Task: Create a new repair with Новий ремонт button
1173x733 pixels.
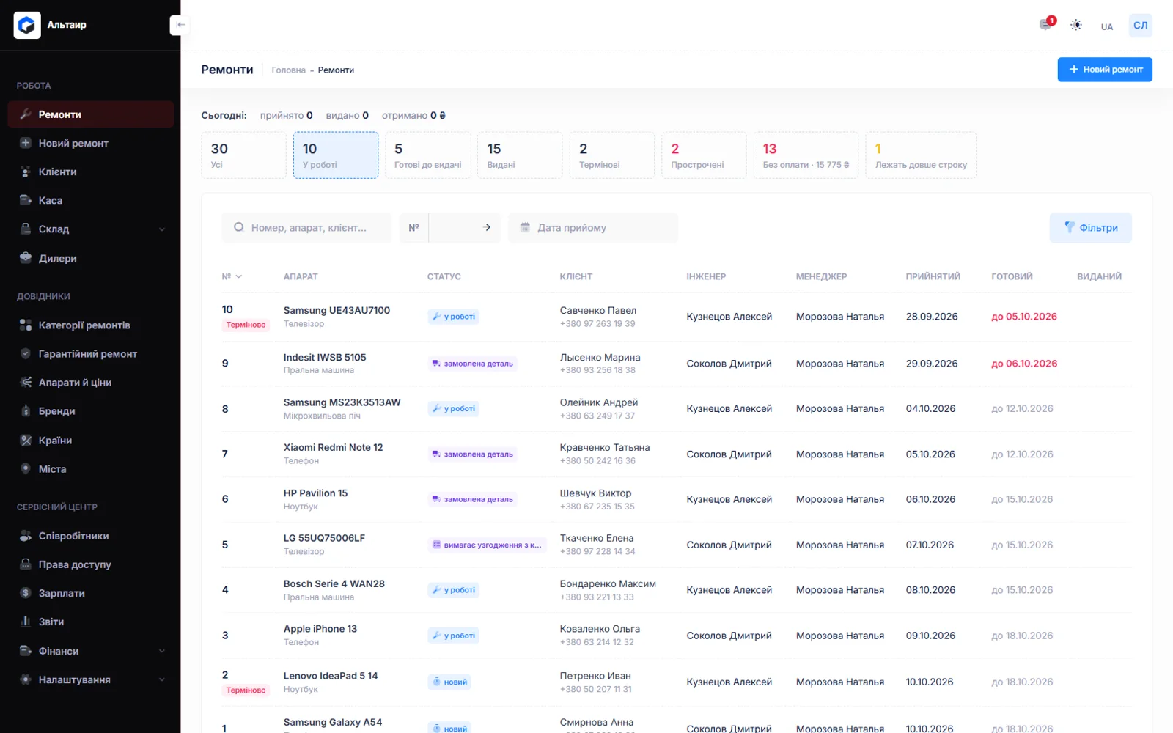Action: [x=1105, y=70]
